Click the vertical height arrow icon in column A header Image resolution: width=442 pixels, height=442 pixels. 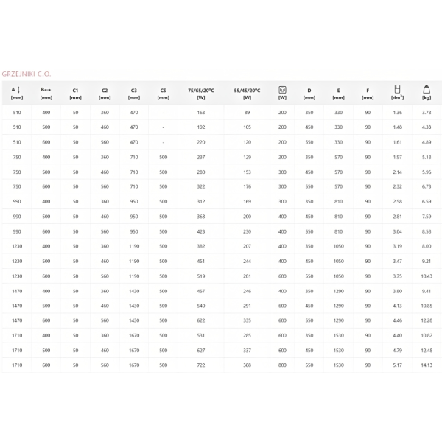click(x=19, y=89)
